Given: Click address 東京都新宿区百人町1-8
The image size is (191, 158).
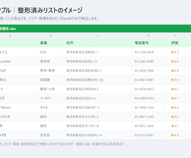Looking at the screenshot, I should coord(83,126).
